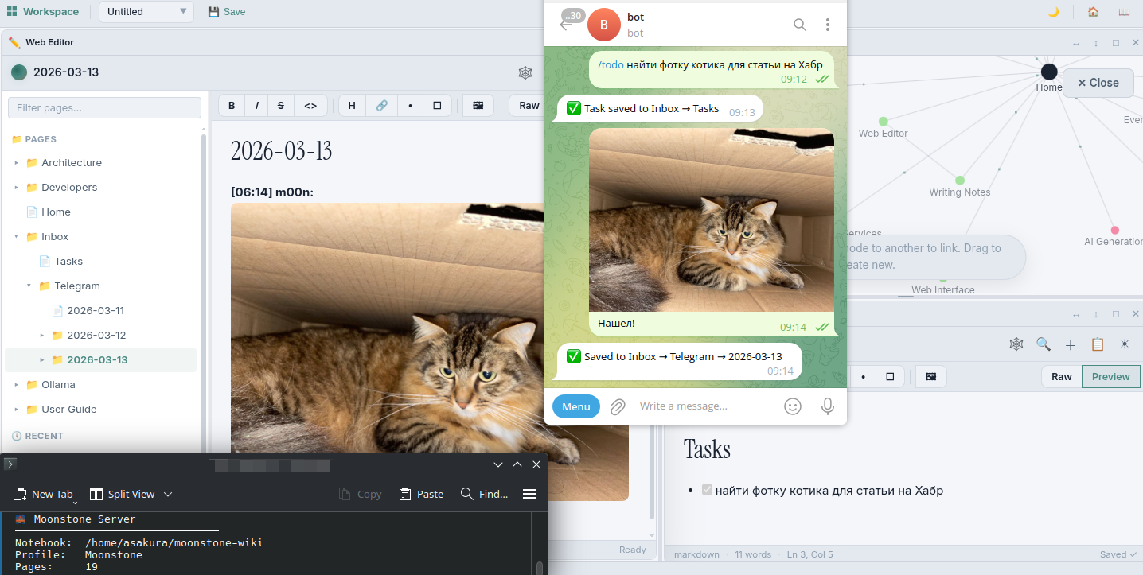The height and width of the screenshot is (575, 1143).
Task: Save the workspace with the Save button
Action: [225, 11]
